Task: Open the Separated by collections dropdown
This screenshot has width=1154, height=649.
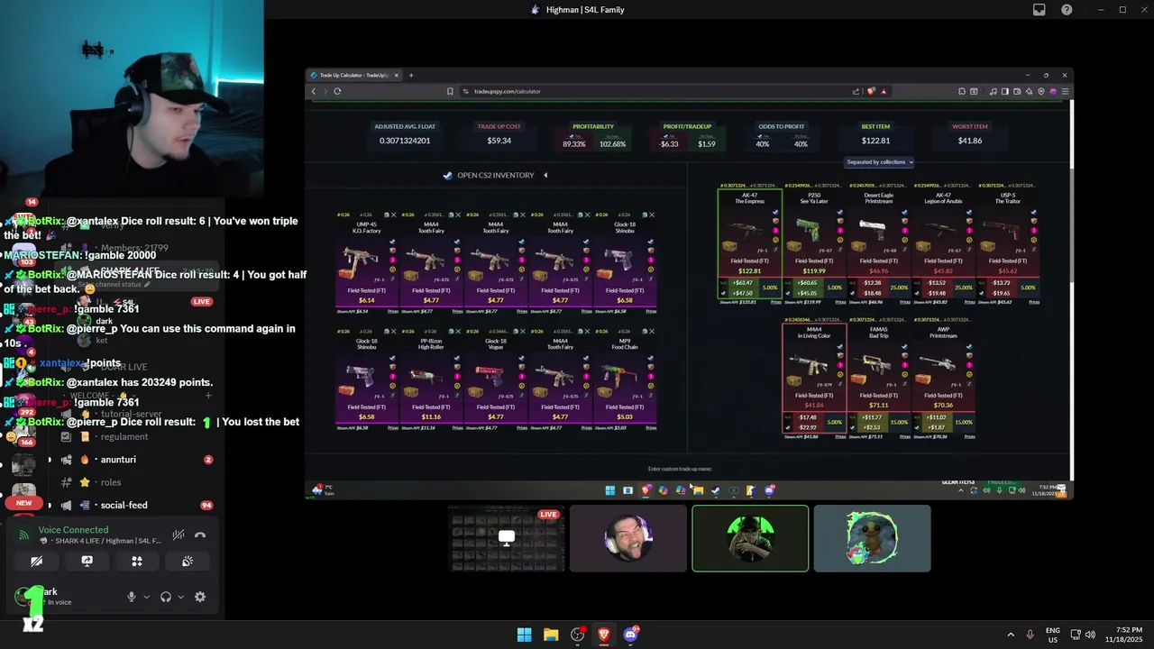Action: [x=880, y=162]
